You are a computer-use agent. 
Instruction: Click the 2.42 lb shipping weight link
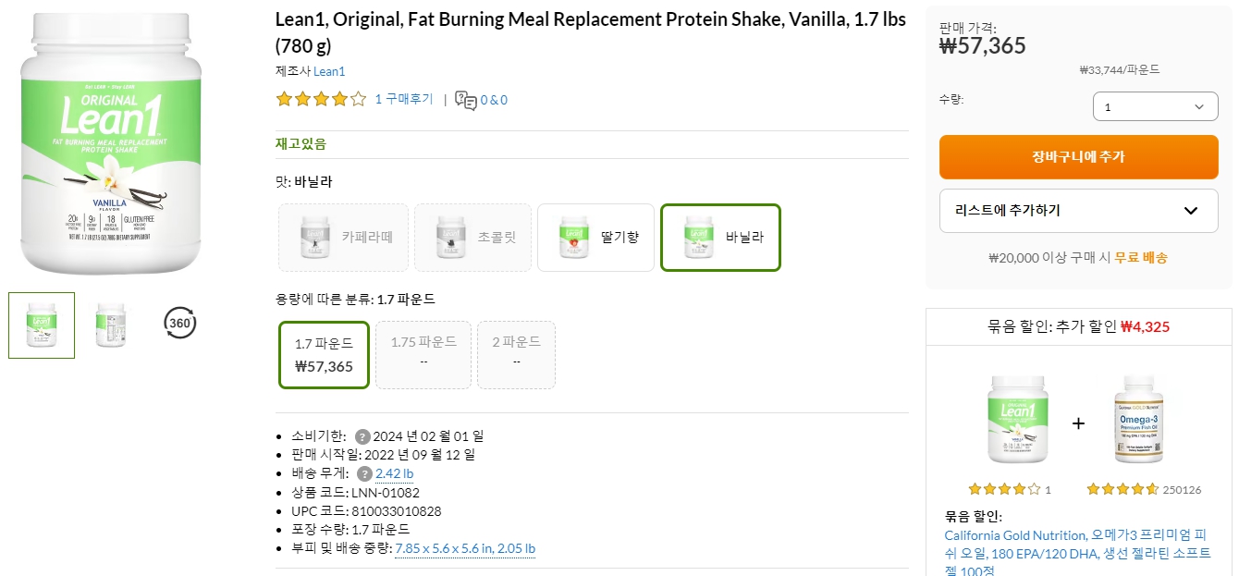pos(394,473)
